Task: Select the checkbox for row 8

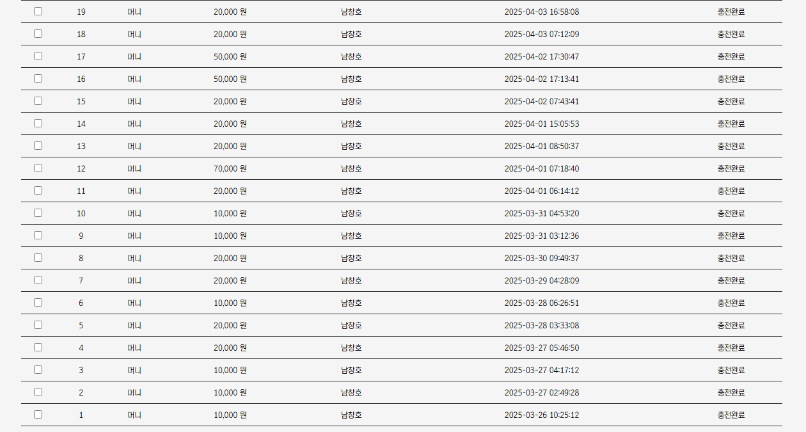Action: tap(38, 258)
